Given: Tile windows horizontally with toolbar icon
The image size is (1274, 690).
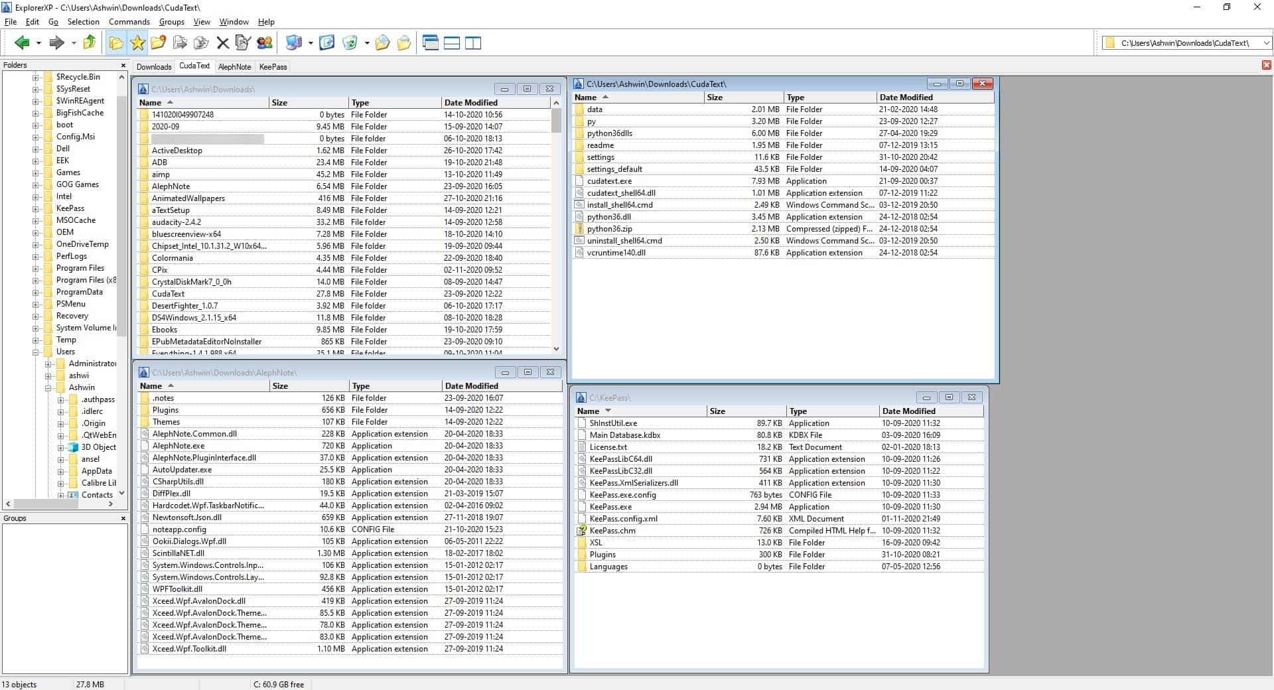Looking at the screenshot, I should (x=452, y=43).
